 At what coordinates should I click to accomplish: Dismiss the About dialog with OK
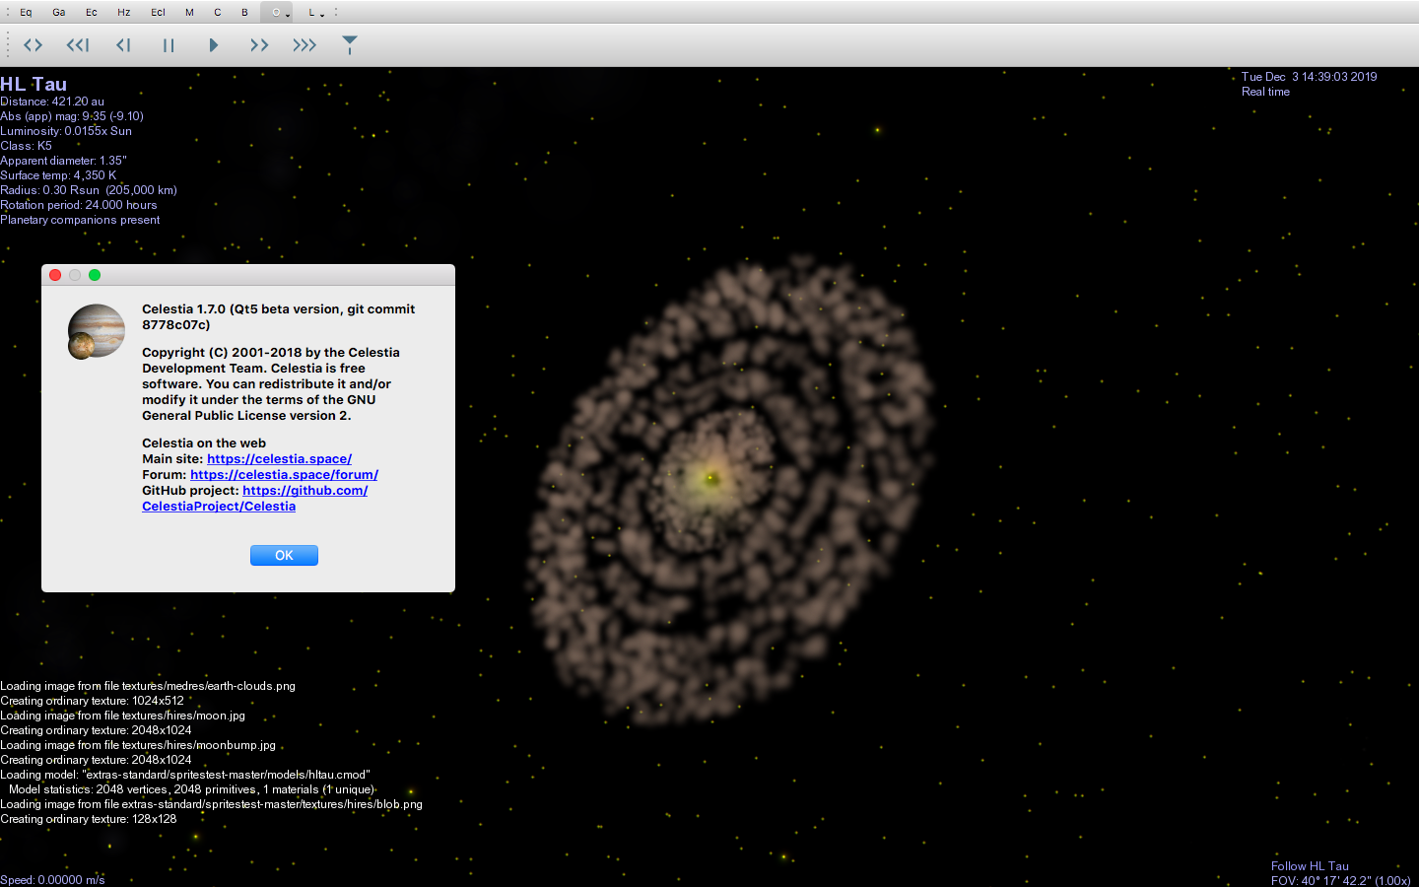tap(284, 555)
